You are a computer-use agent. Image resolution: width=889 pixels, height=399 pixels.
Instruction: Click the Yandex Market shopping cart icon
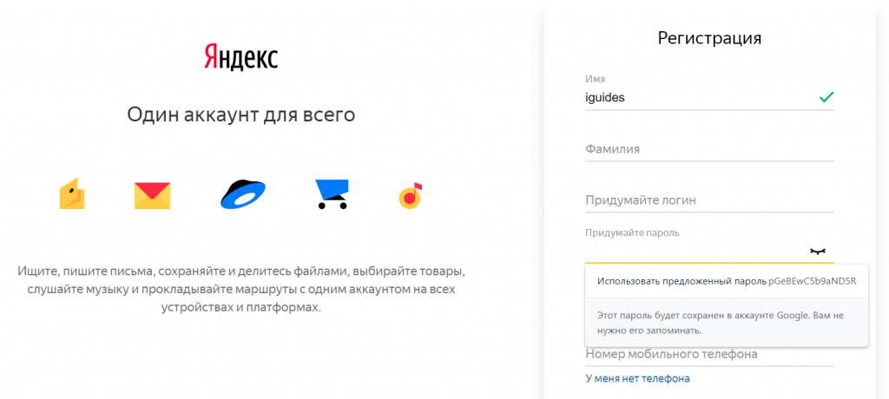point(332,194)
